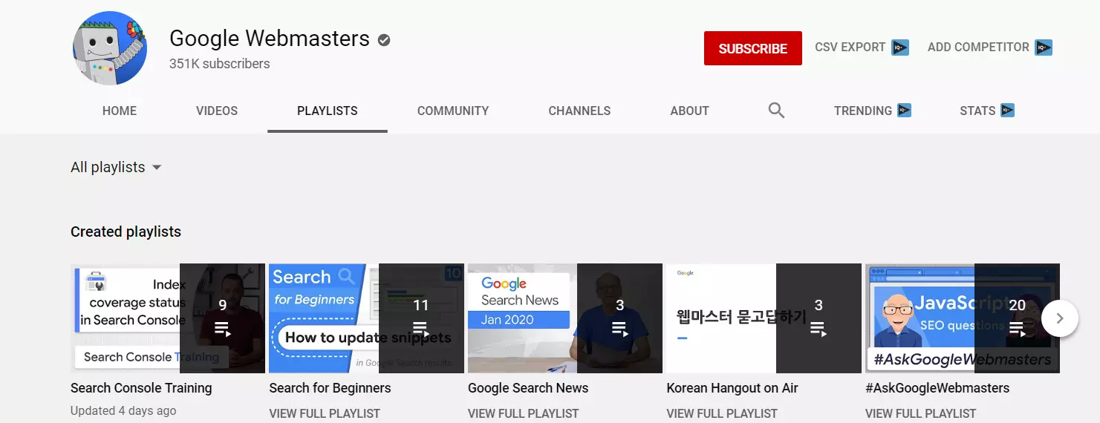Click the Created playlists heading

click(x=126, y=232)
